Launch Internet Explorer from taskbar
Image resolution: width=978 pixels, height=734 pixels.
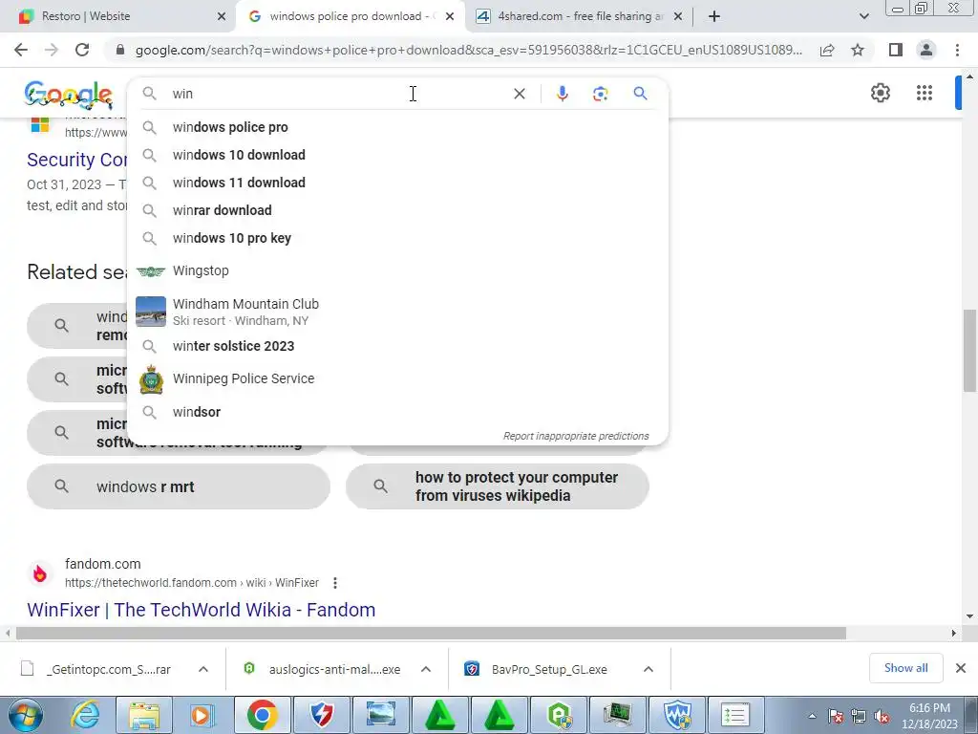pos(85,715)
